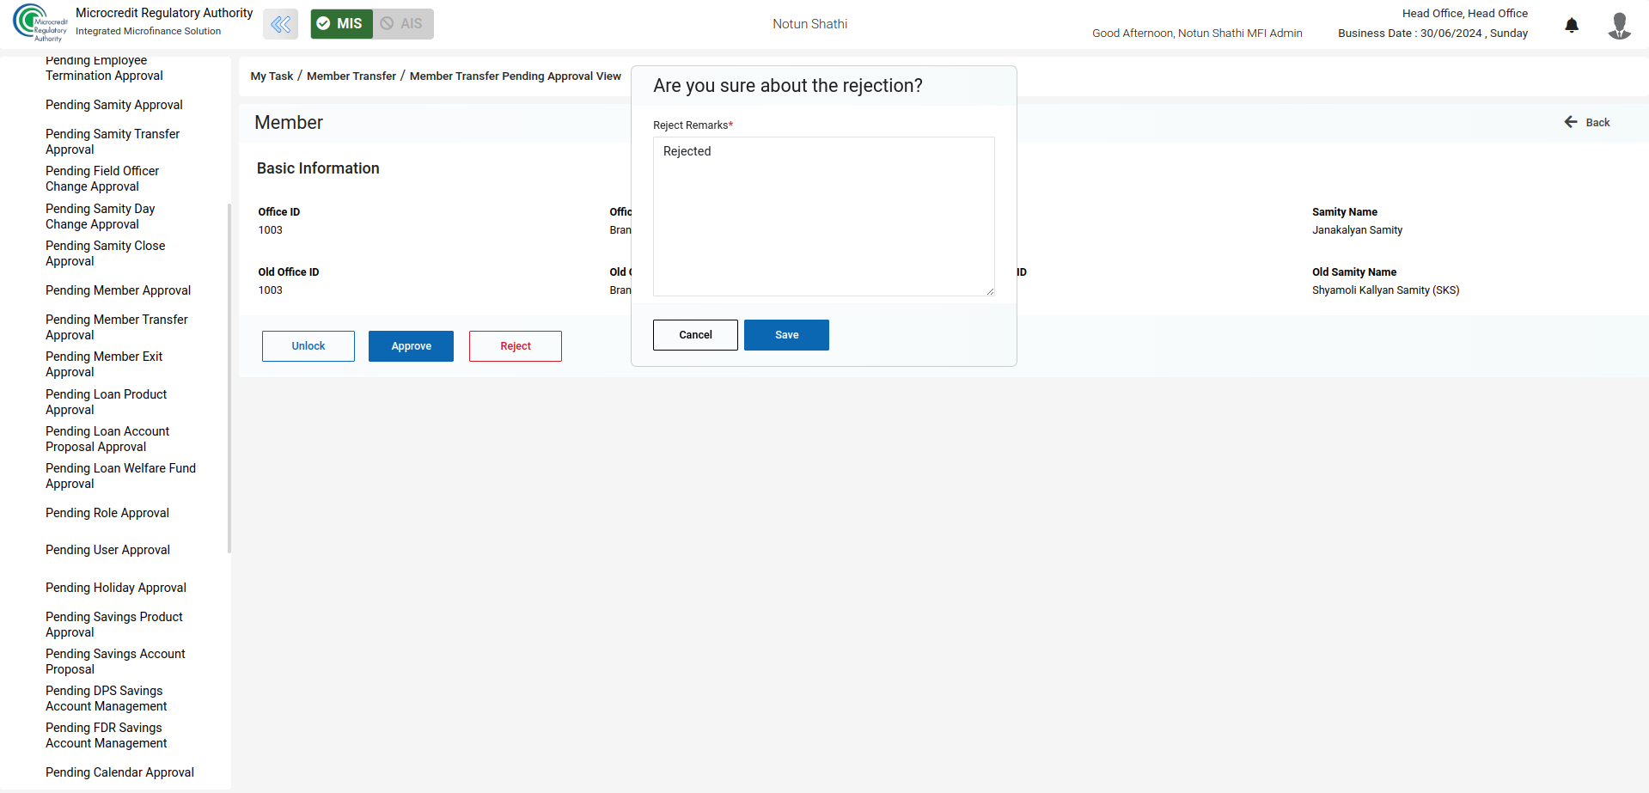Image resolution: width=1649 pixels, height=793 pixels.
Task: Navigate to Pending Holiday Approval
Action: click(x=115, y=588)
